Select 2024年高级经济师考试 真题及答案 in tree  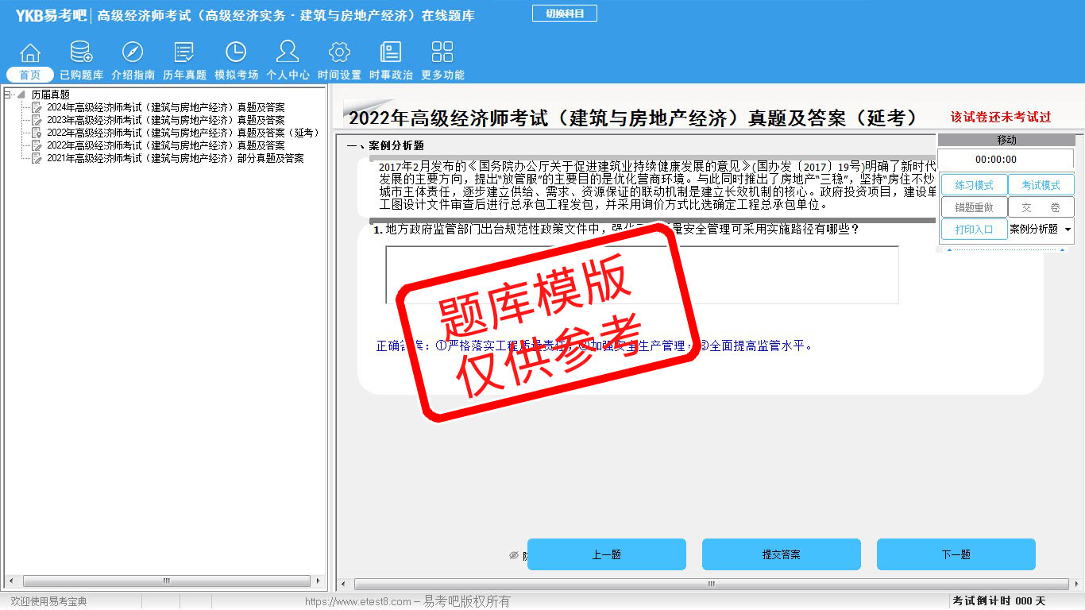pos(165,107)
